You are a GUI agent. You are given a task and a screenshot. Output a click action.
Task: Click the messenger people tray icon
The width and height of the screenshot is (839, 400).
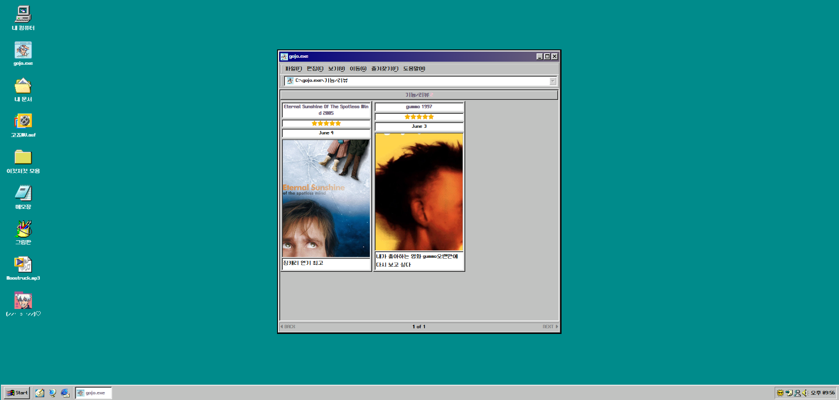(797, 393)
